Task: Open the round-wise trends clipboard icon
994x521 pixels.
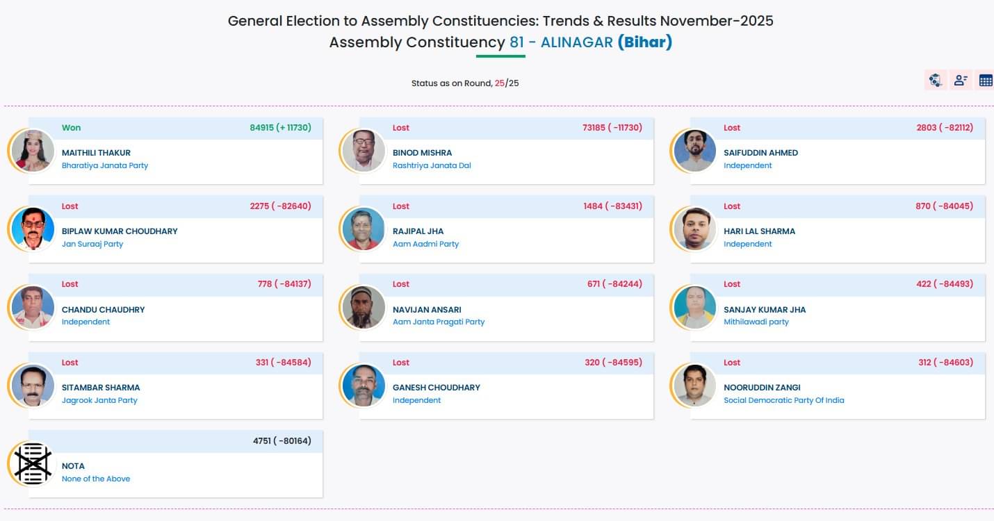Action: [936, 81]
